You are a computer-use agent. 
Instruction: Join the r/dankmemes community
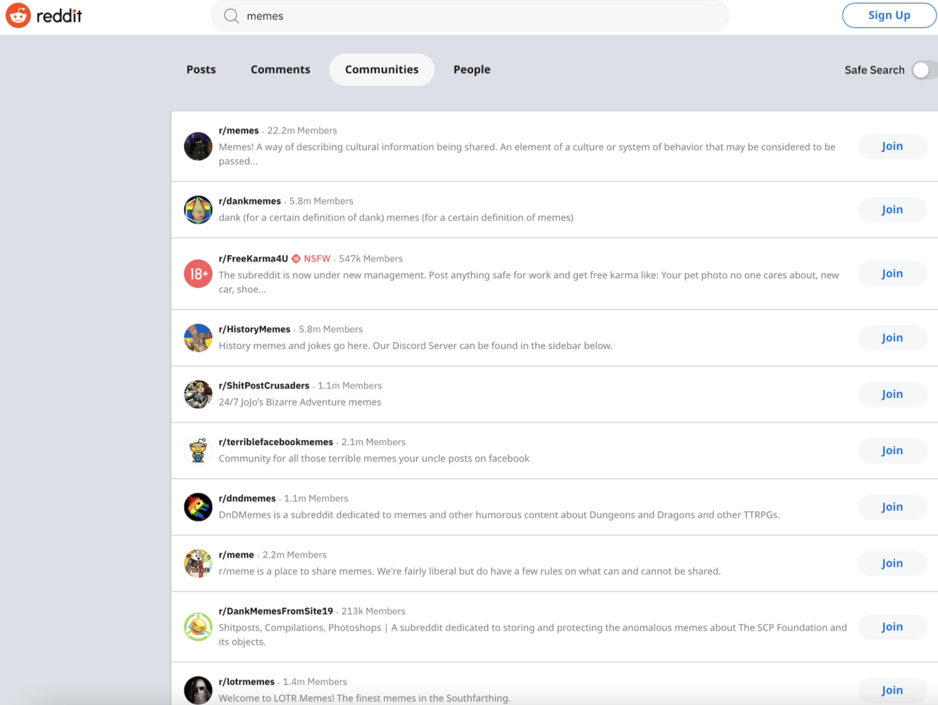click(892, 209)
